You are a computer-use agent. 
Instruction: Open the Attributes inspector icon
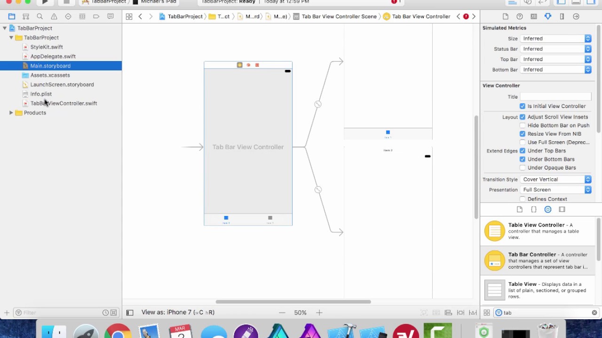pyautogui.click(x=547, y=16)
